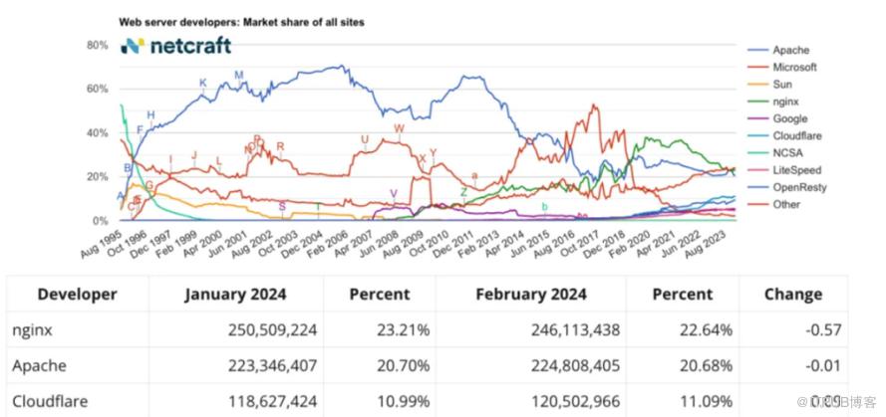The image size is (886, 417).
Task: Select the Cloudflare row name cell
Action: click(50, 400)
